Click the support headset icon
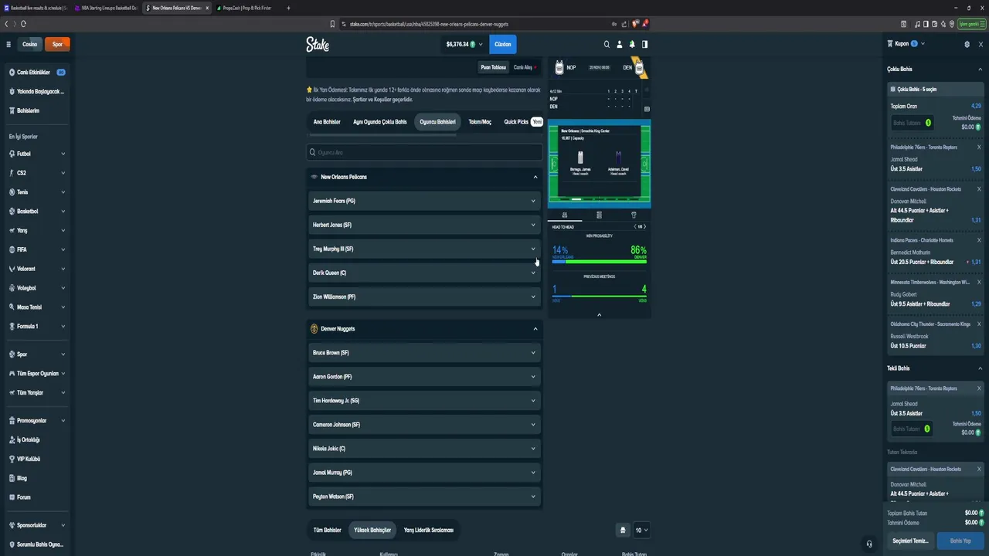The image size is (989, 556). tap(869, 544)
